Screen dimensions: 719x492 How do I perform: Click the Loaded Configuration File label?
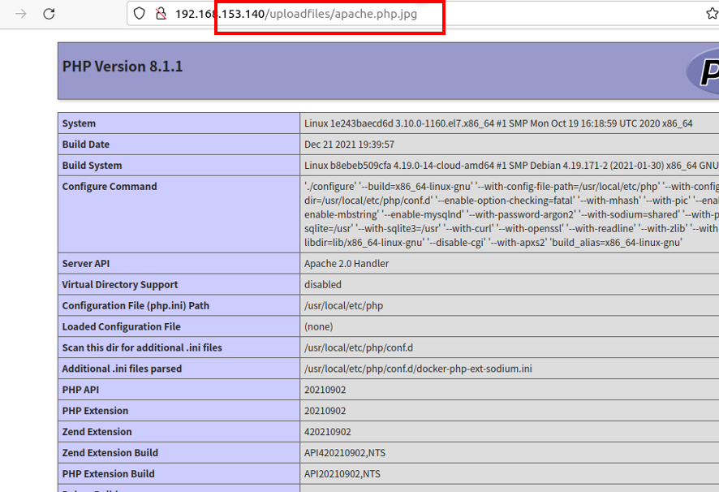(121, 327)
